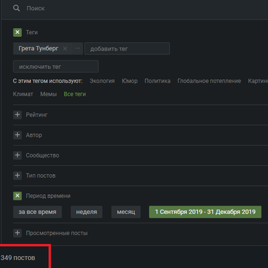Viewport: 268px width, 268px height.
Task: Open the date range 1 Сентября 2019 picker
Action: coord(205,212)
